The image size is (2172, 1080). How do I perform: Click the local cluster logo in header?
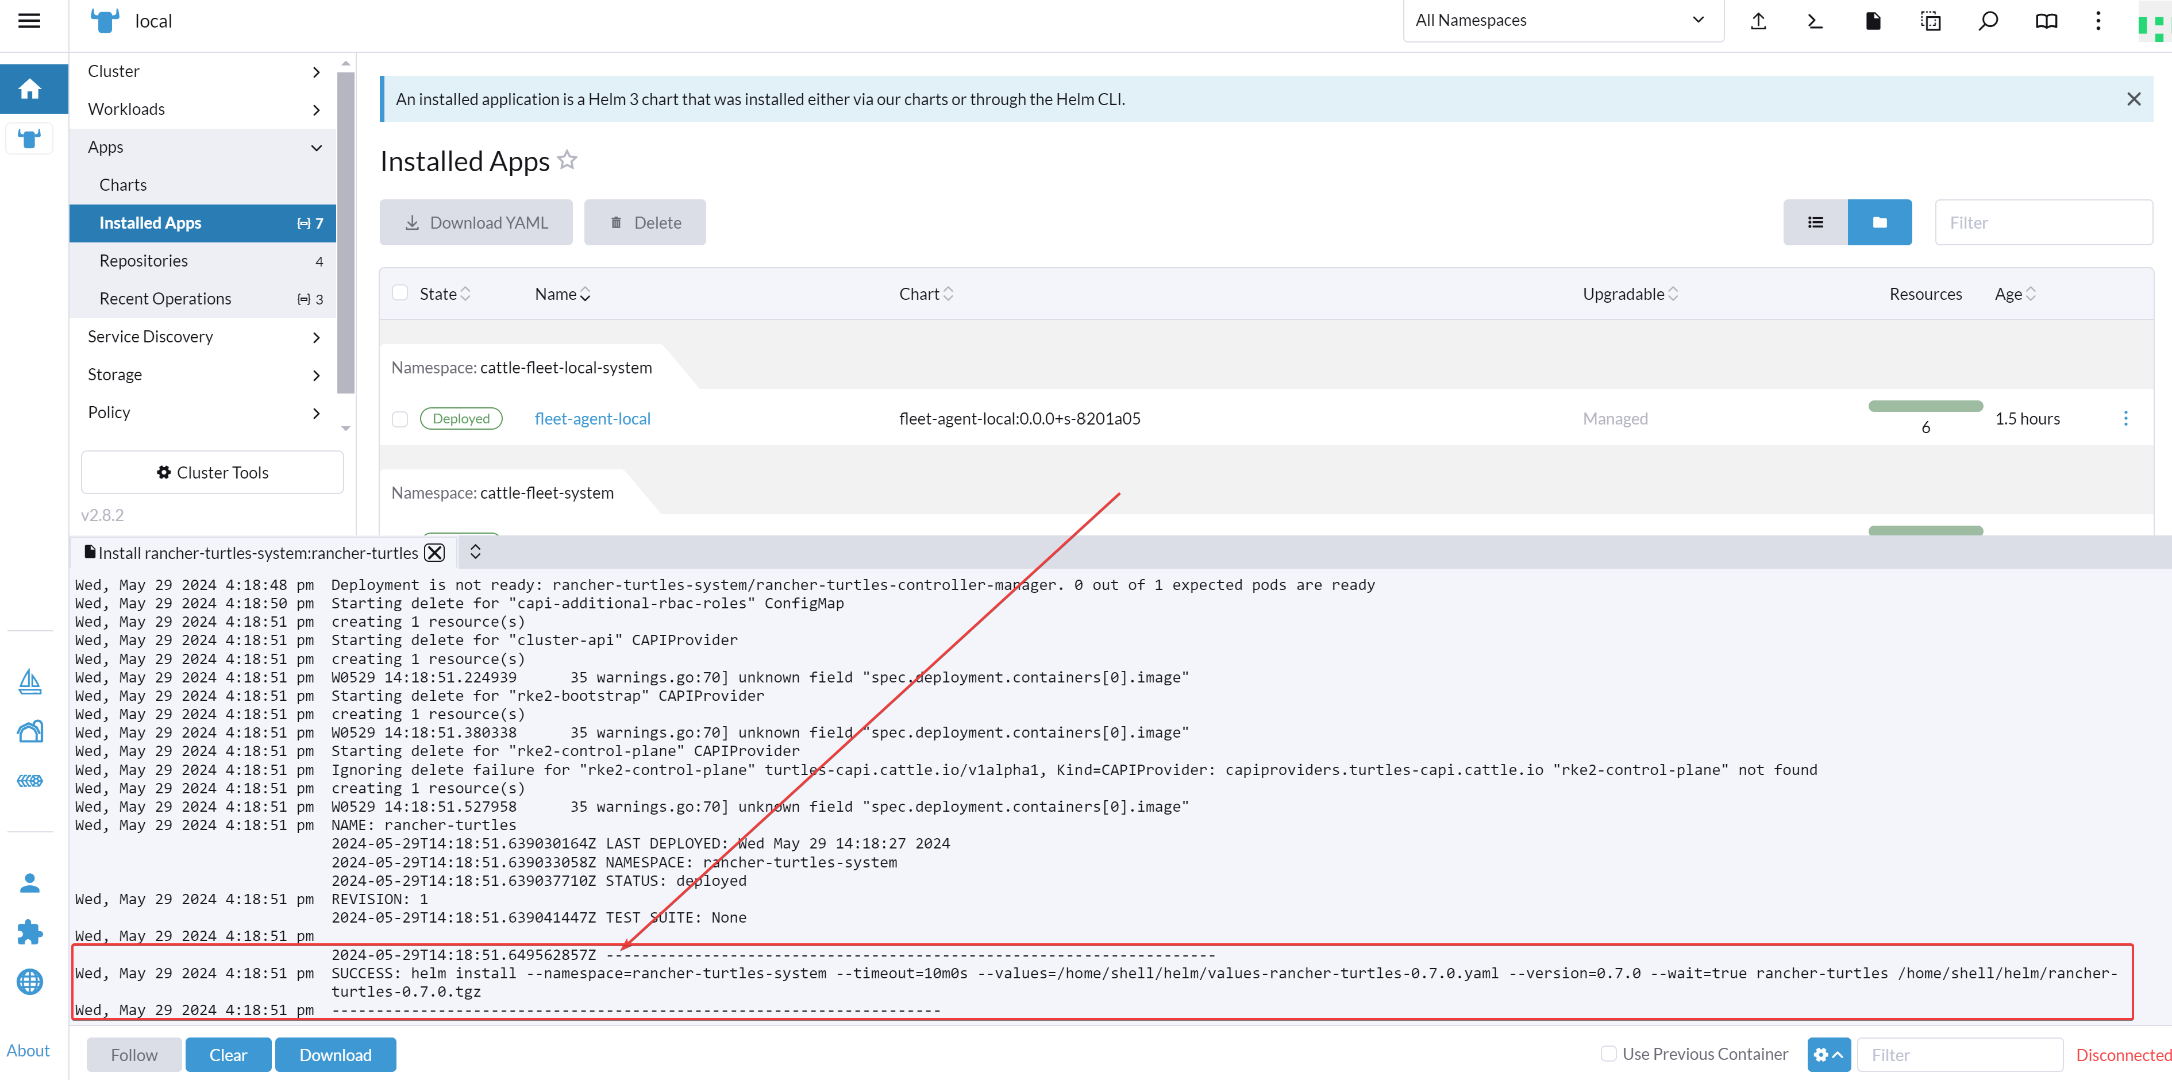coord(105,21)
